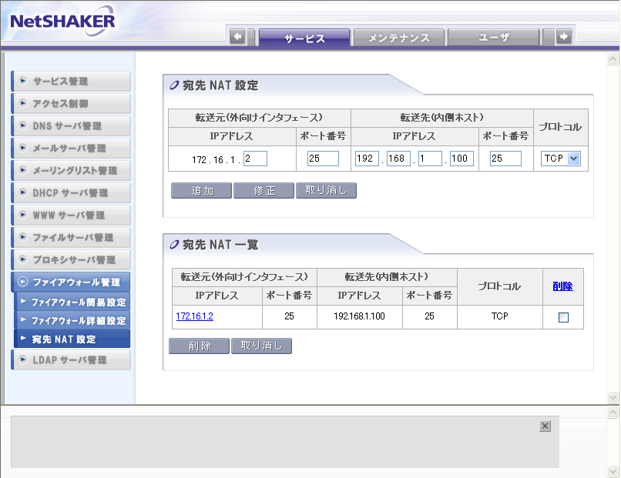Click the left arrow tab scroll icon
This screenshot has height=478, width=621.
pos(237,37)
